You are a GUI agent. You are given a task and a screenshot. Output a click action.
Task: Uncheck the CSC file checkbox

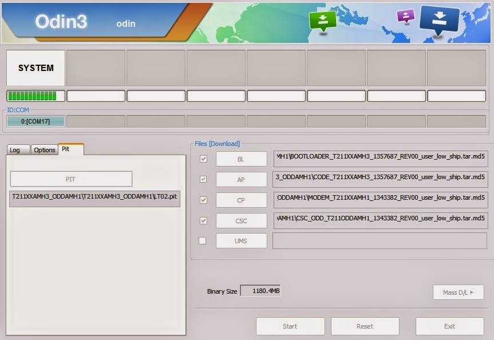tap(204, 220)
